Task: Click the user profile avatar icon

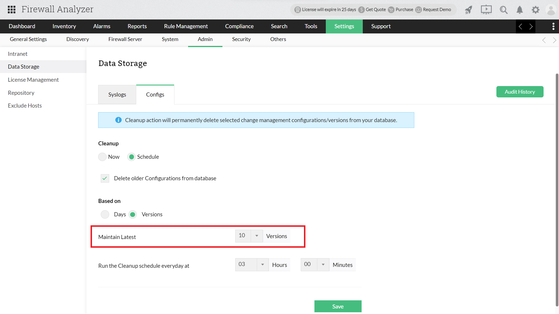Action: pyautogui.click(x=551, y=10)
